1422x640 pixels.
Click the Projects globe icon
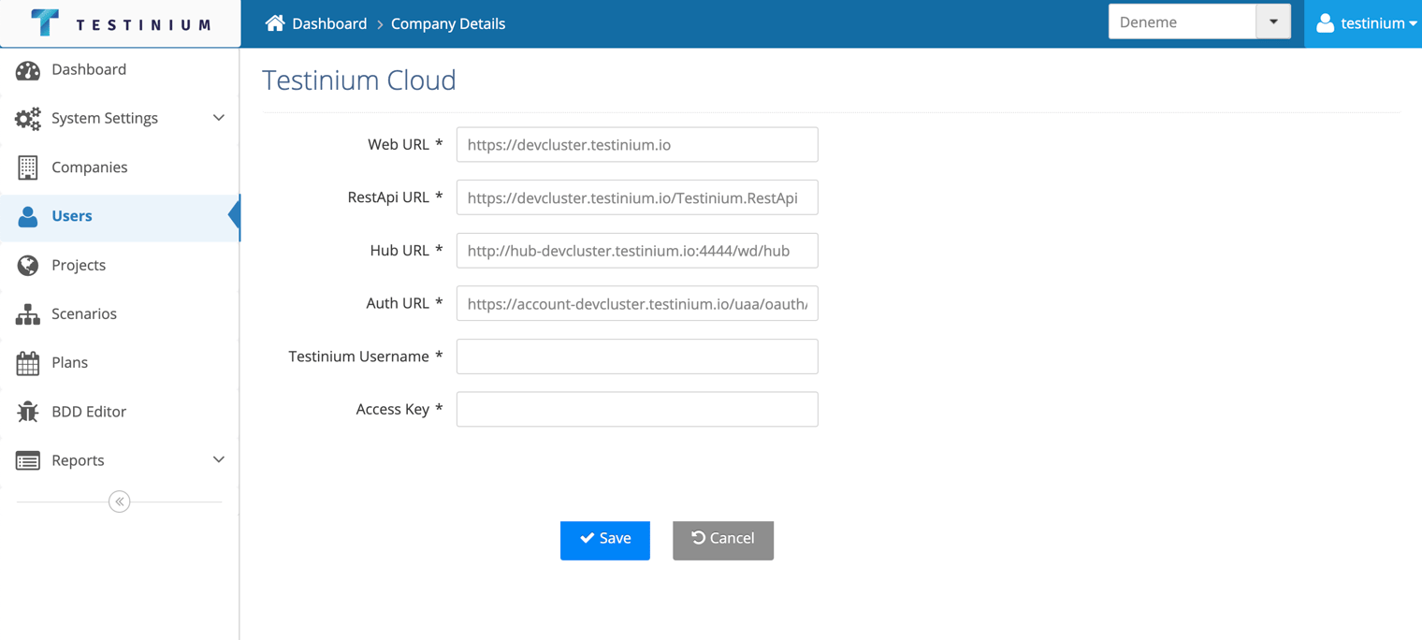point(28,265)
